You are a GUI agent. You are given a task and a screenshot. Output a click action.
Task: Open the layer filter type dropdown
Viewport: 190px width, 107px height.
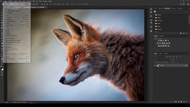point(159,57)
